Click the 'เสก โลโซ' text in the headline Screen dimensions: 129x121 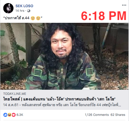pos(106,99)
